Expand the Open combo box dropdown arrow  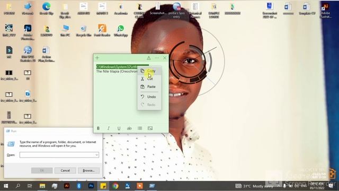pyautogui.click(x=96, y=155)
